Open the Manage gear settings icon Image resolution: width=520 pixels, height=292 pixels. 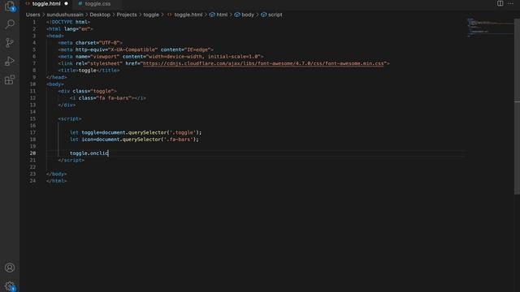10,286
